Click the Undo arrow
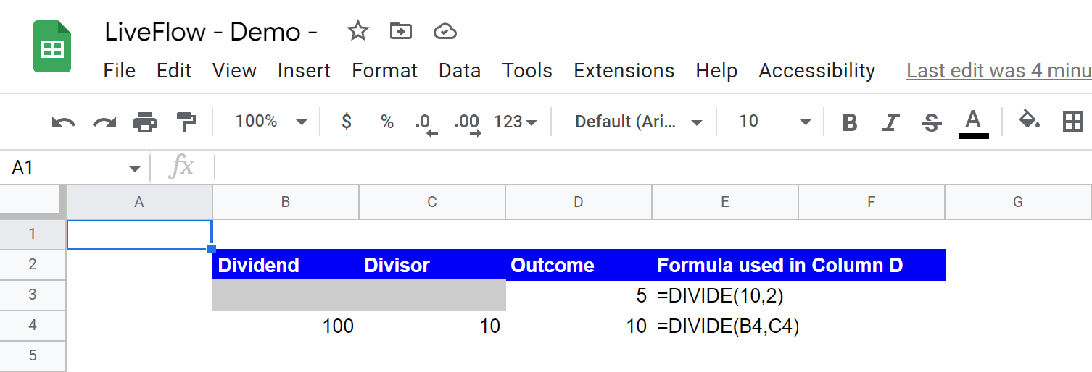This screenshot has height=372, width=1092. [64, 122]
